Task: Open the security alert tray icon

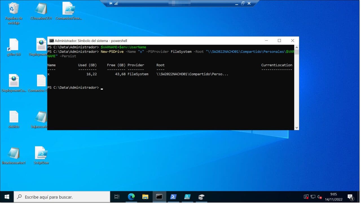Action: point(306,197)
